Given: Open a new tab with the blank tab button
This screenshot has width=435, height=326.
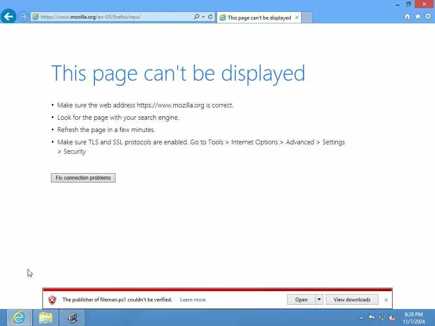Looking at the screenshot, I should (x=307, y=17).
